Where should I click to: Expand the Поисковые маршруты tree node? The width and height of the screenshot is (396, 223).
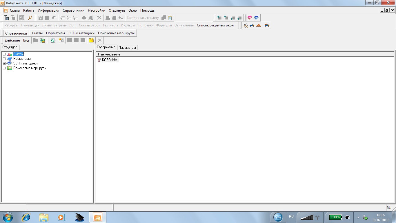tap(4, 68)
